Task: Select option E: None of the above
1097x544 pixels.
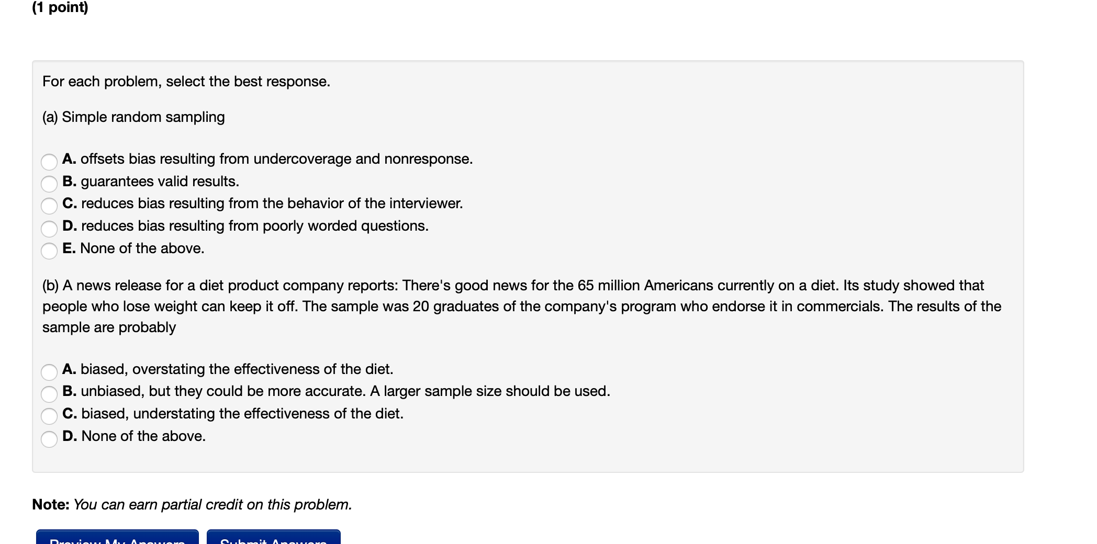Action: [x=50, y=251]
